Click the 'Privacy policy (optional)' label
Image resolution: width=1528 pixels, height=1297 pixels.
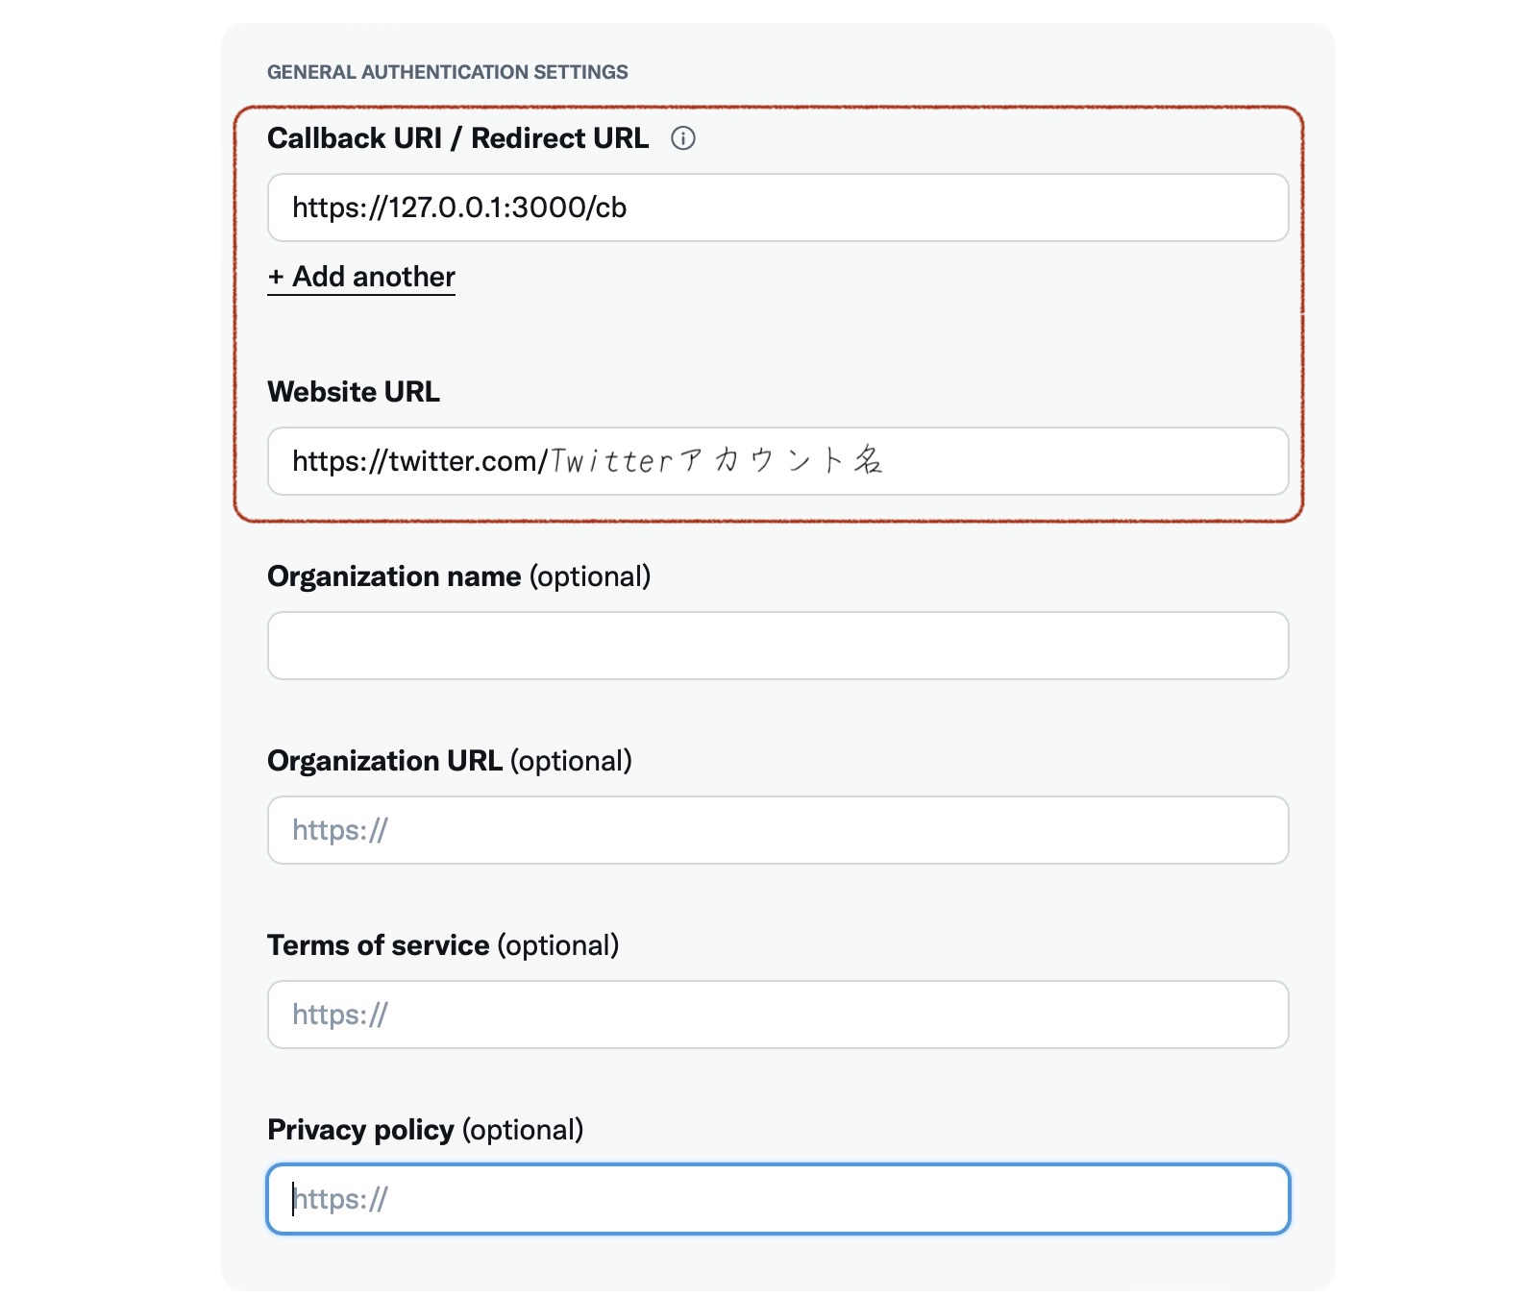pyautogui.click(x=425, y=1130)
